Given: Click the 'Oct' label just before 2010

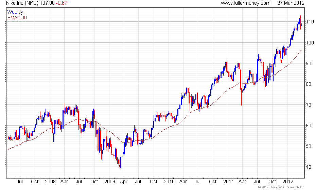Looking at the screenshot, I should pyautogui.click(x=154, y=182).
